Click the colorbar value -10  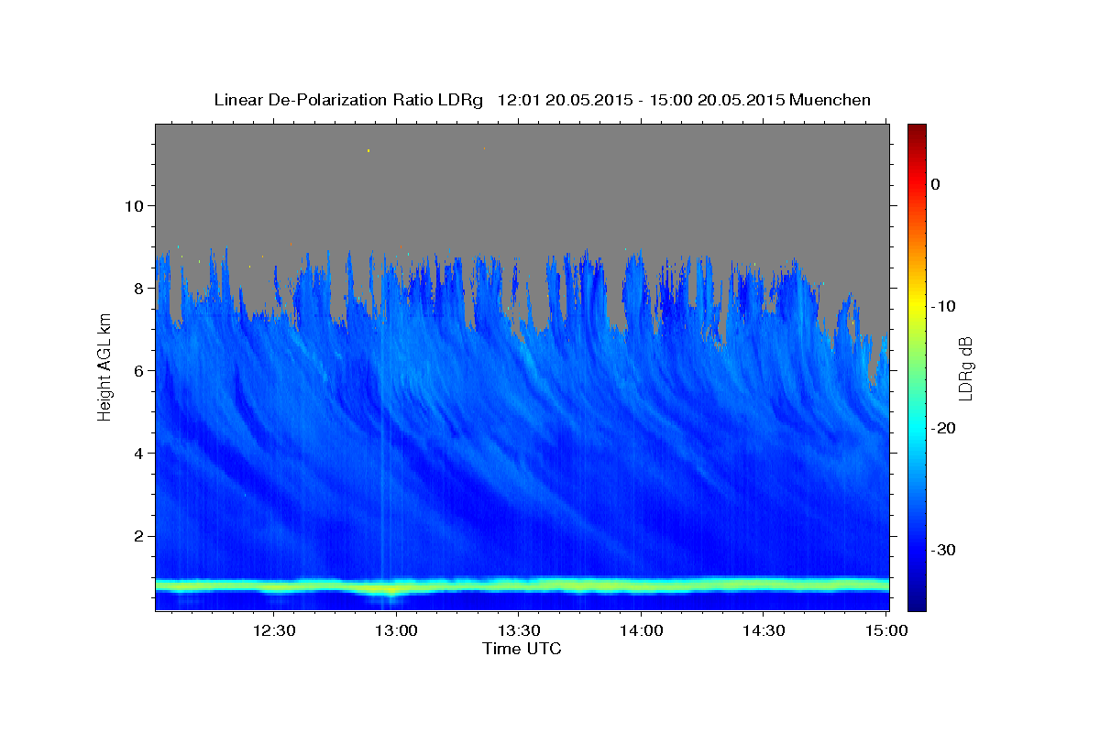[944, 306]
